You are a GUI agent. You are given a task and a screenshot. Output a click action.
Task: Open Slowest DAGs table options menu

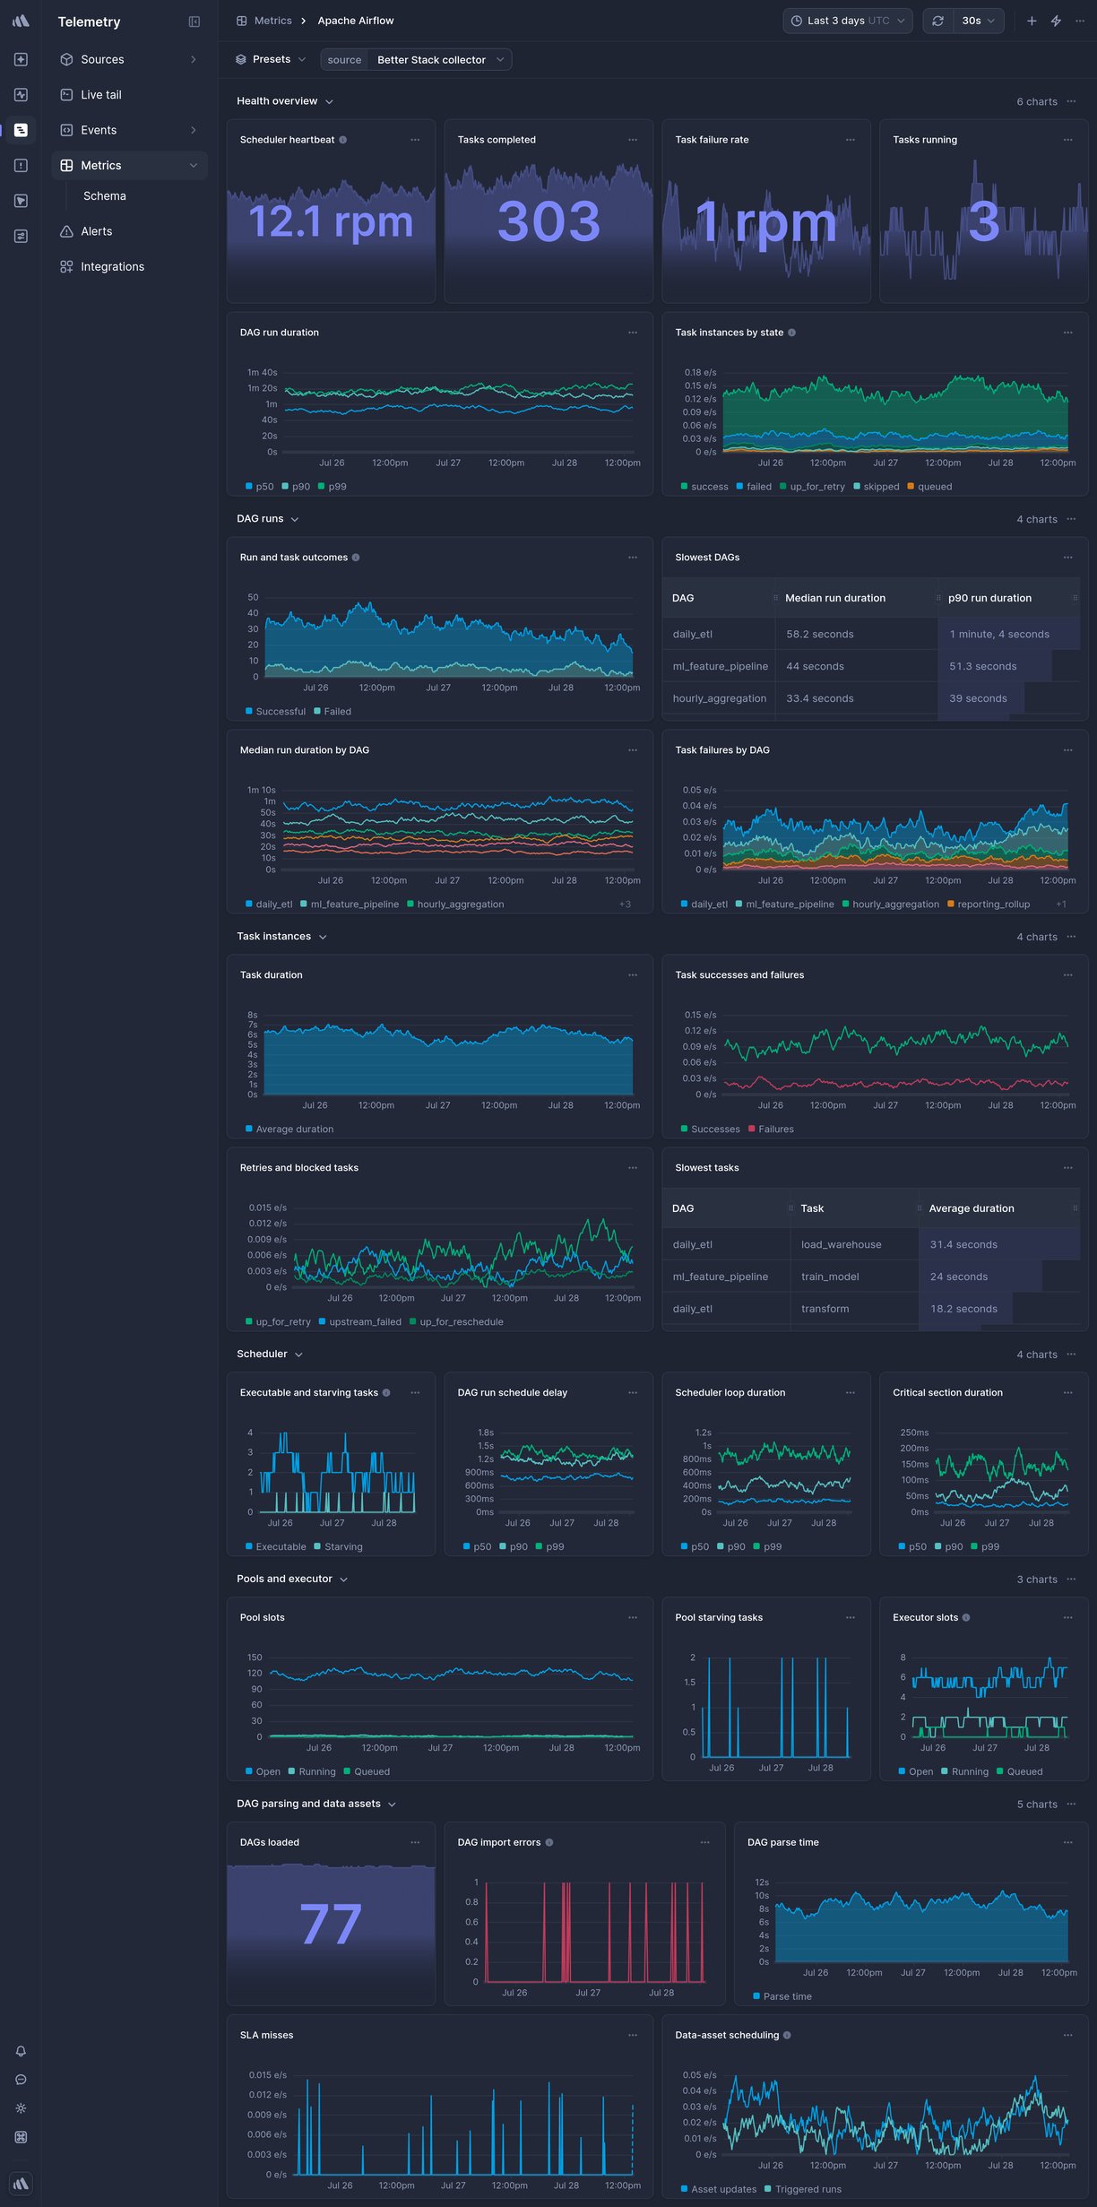click(1067, 558)
